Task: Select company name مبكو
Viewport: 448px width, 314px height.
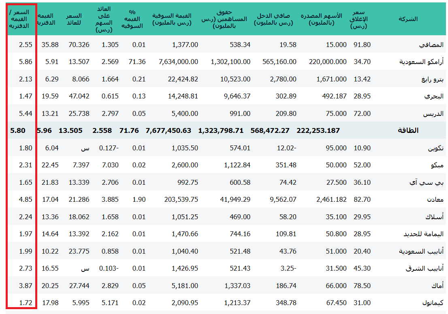Action: coord(437,165)
